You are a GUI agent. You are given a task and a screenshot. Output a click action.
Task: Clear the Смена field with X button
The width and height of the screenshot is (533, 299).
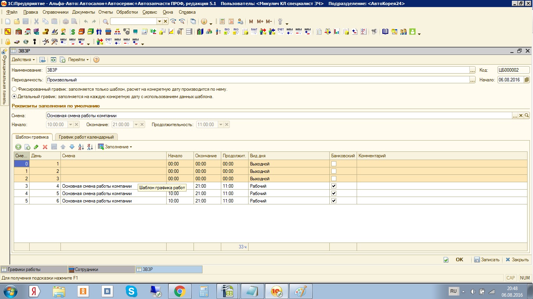pyautogui.click(x=521, y=116)
